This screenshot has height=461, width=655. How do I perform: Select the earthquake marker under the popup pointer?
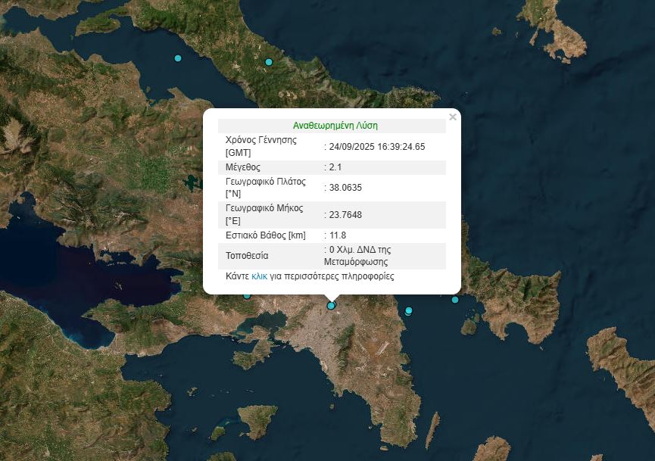coord(331,306)
